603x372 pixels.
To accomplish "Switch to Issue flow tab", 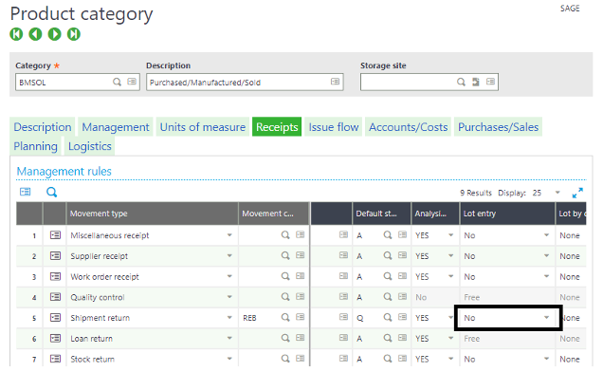I will (334, 127).
